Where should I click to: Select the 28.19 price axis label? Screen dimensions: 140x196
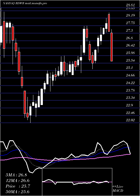point(130,15)
